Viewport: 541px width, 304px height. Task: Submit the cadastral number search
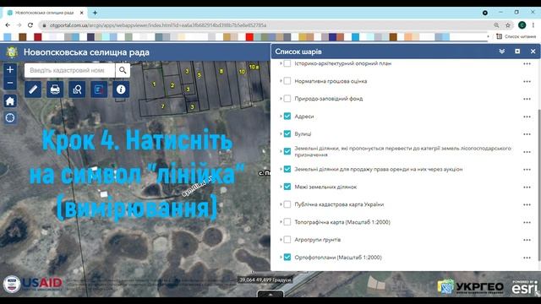click(123, 70)
